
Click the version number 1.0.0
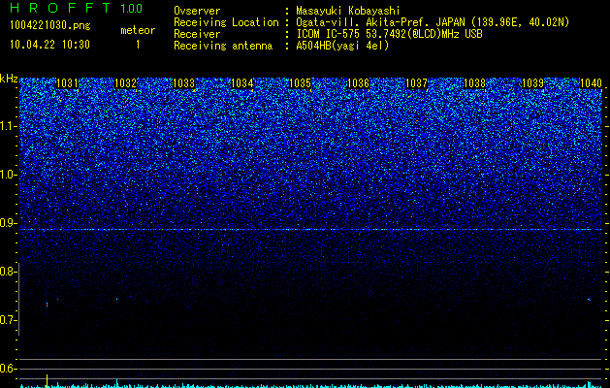[x=132, y=8]
